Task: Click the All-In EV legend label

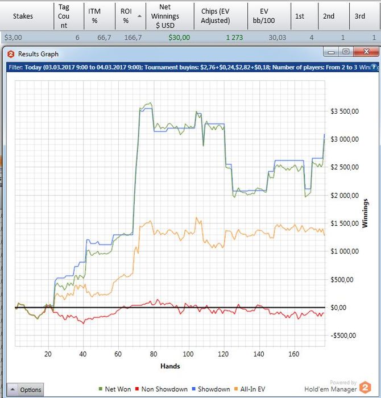Action: click(252, 389)
